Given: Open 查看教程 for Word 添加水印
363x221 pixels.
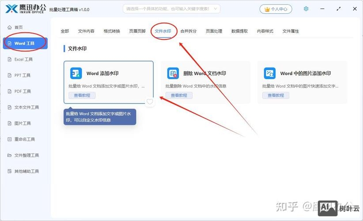Looking at the screenshot, I should point(82,95).
